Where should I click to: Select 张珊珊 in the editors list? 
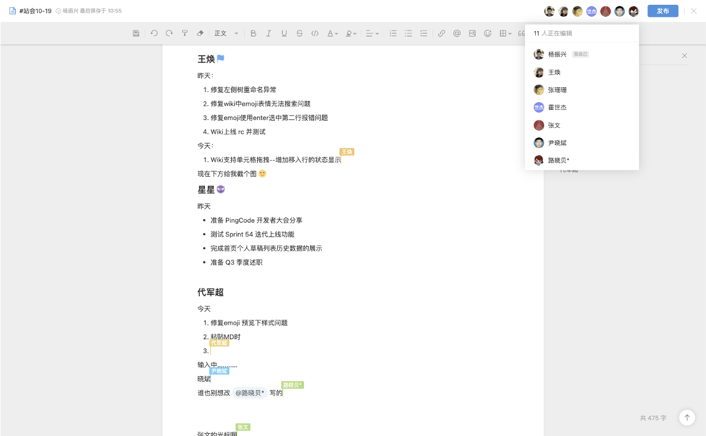click(557, 90)
